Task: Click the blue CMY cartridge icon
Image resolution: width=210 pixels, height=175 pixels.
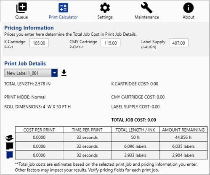Action: click(x=10, y=155)
